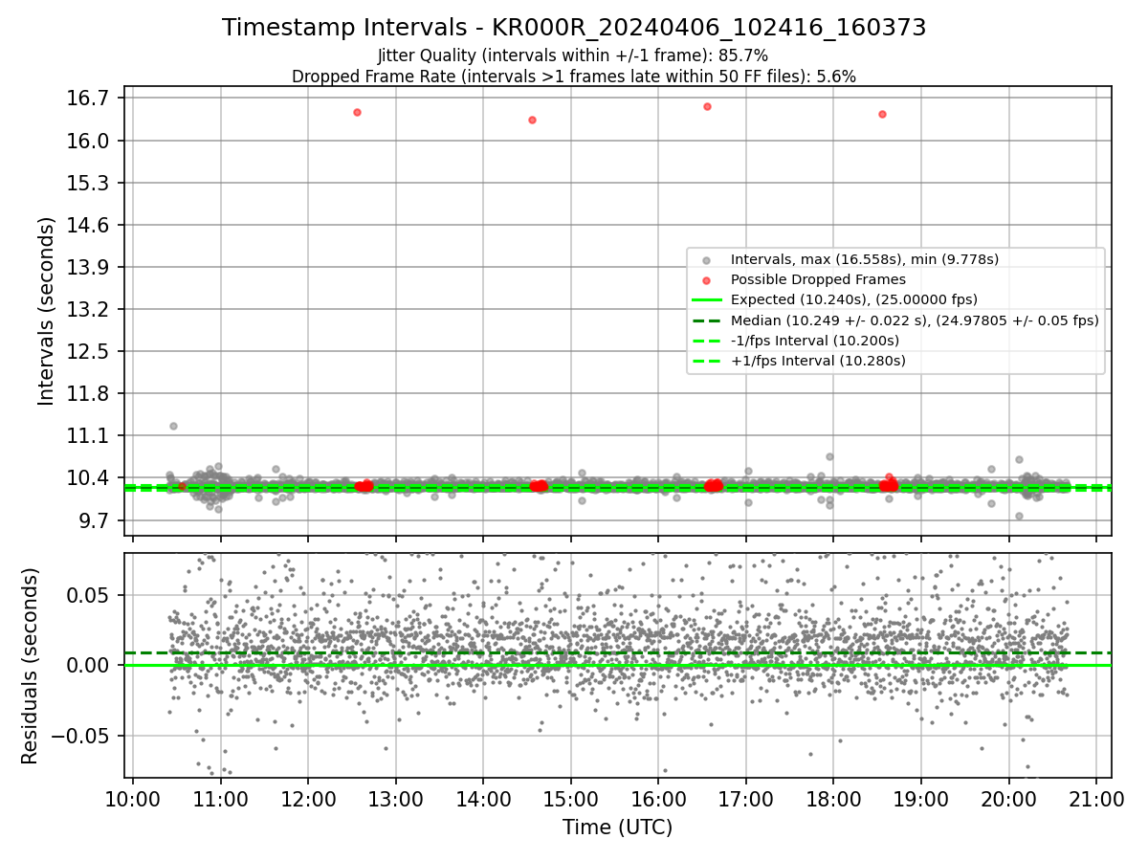The height and width of the screenshot is (861, 1148).
Task: Click the 'Dropped Frame Rate' subtitle line
Action: 574,77
